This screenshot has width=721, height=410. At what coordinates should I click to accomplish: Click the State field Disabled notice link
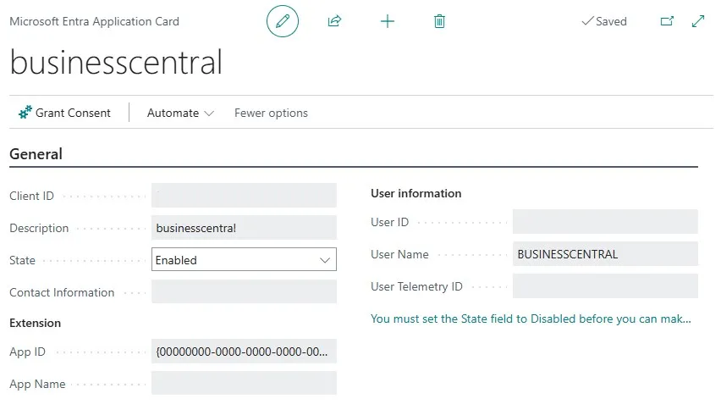pos(531,319)
